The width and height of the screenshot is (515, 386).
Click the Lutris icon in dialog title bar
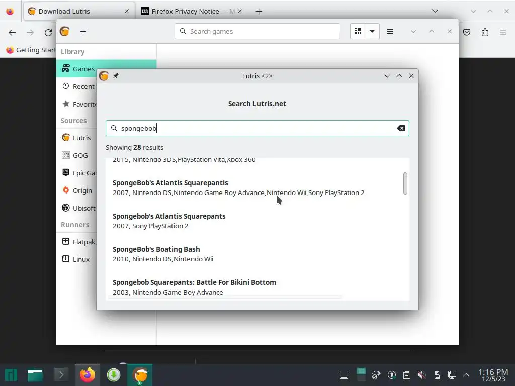(x=104, y=76)
